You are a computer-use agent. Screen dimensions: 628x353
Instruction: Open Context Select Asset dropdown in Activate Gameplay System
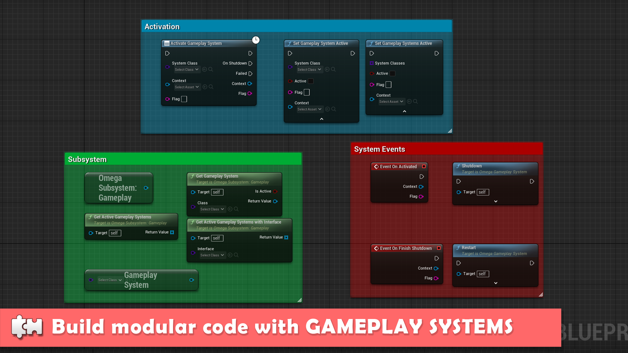187,87
